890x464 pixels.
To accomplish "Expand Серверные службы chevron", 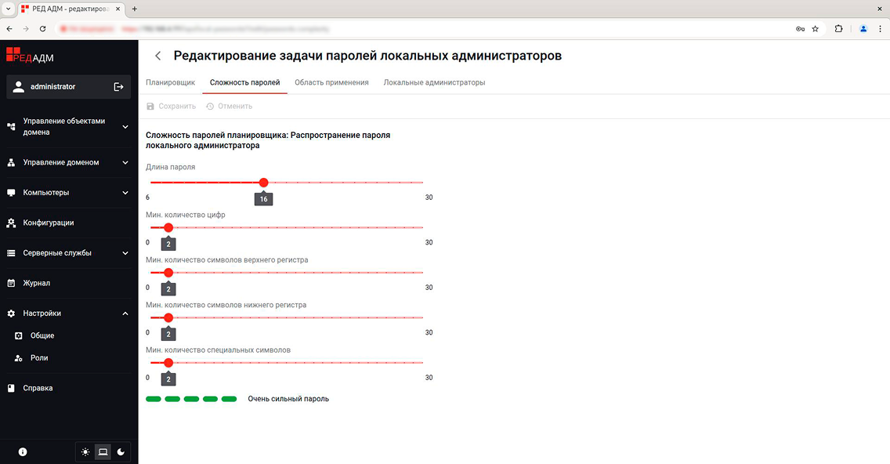I will coord(125,253).
